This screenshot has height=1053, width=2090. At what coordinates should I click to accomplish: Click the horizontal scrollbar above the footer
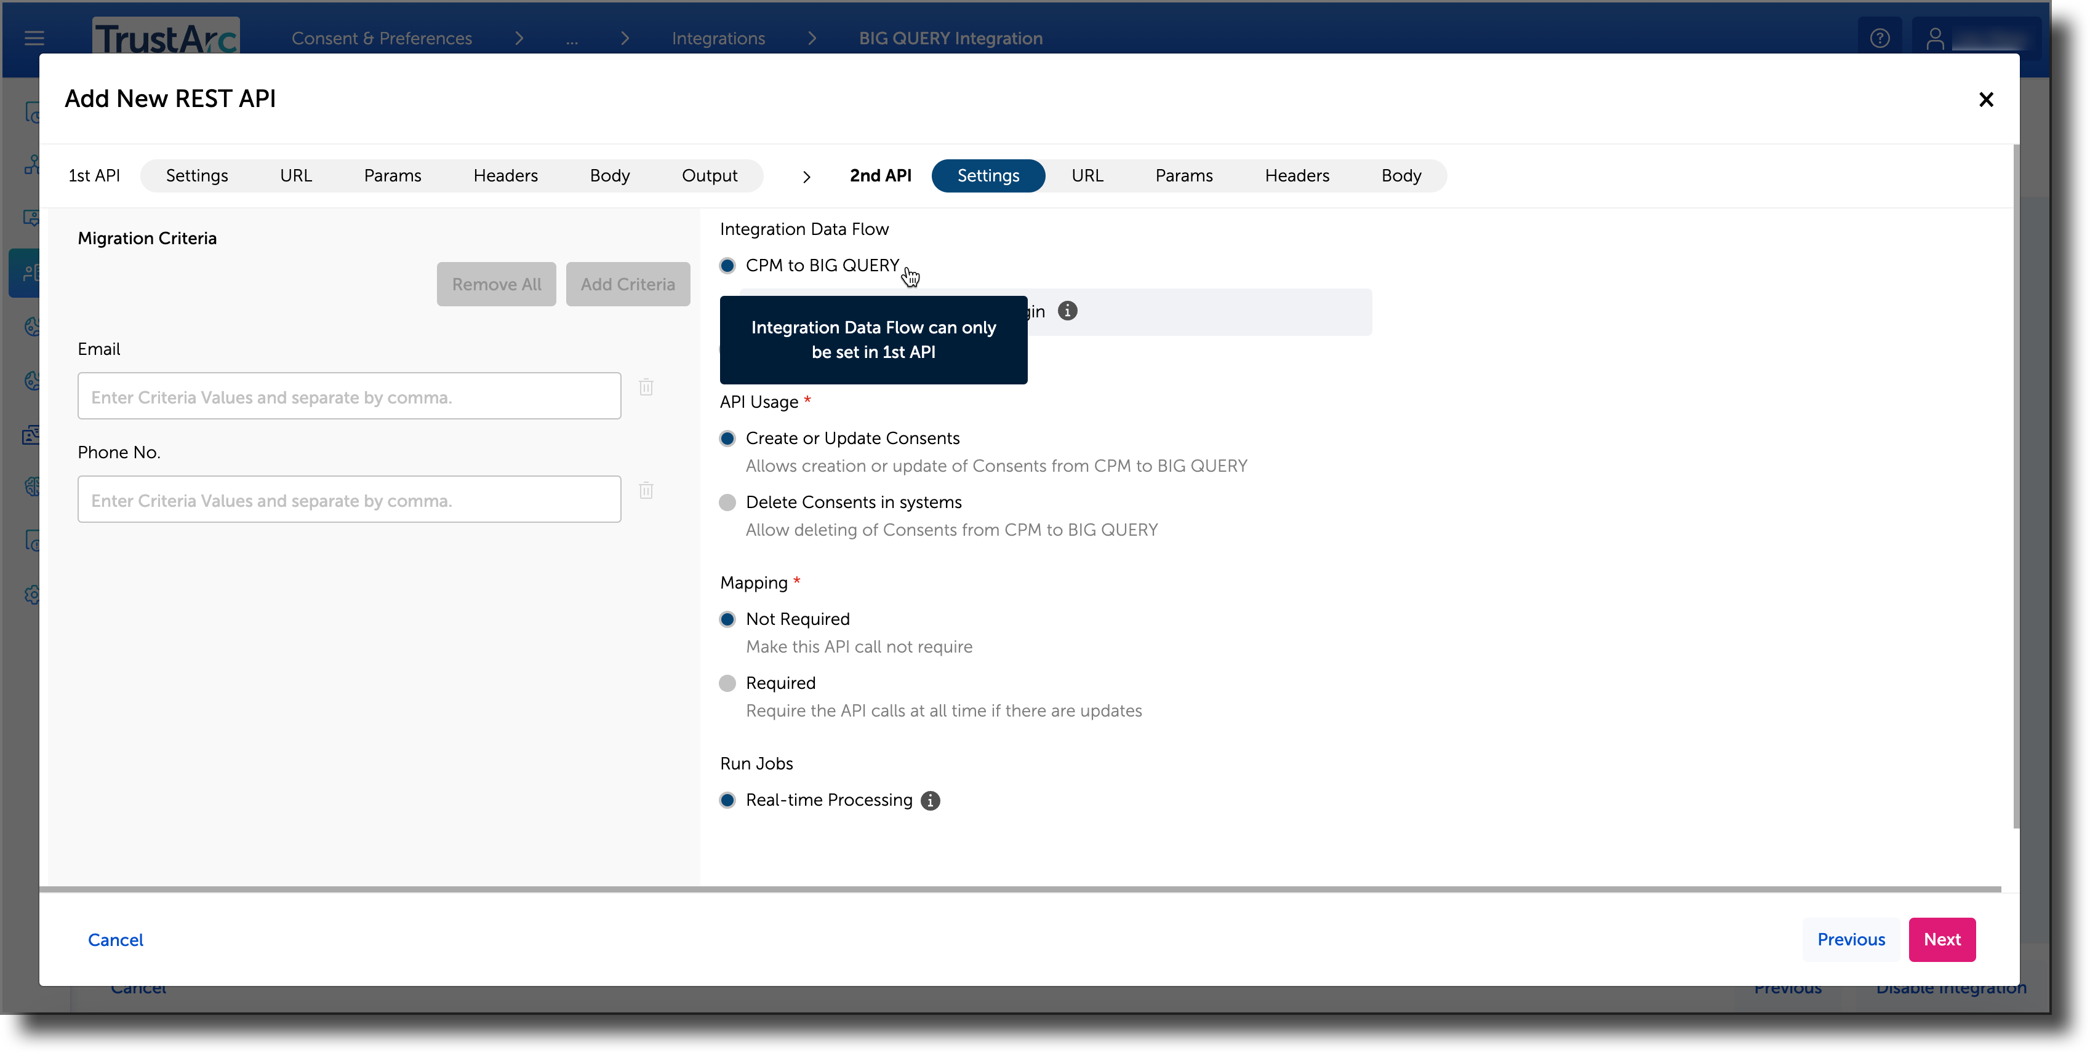(x=1020, y=889)
